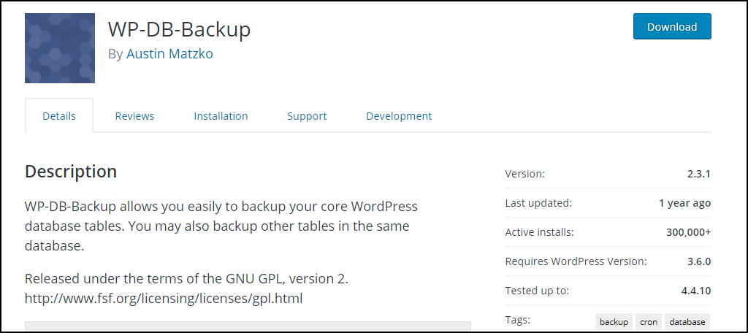748x333 pixels.
Task: Click the 'Tested up to:' label
Action: click(537, 291)
